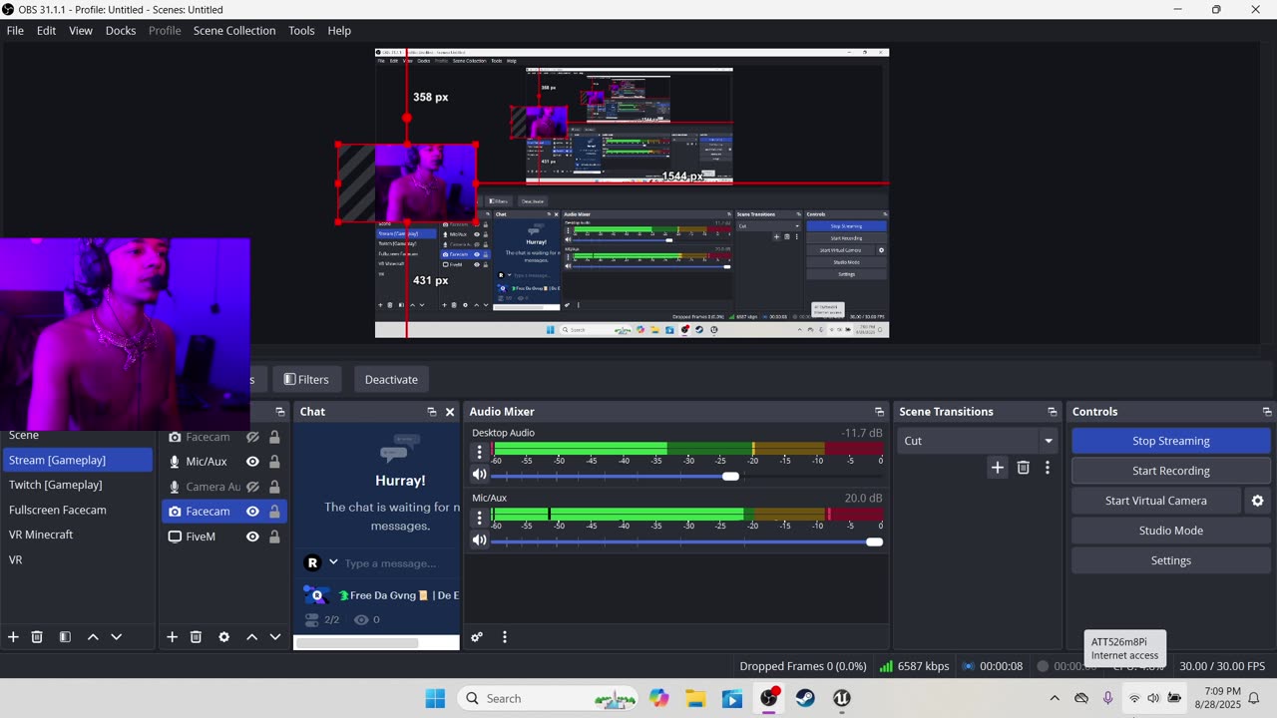Add a scene transition with the plus icon
The width and height of the screenshot is (1277, 718).
pyautogui.click(x=998, y=467)
